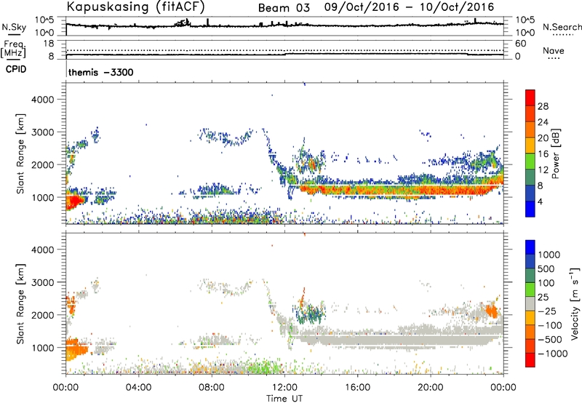Viewport: 582px width, 403px height.
Task: Click the right '10^0' noise axis label
Action: [525, 33]
